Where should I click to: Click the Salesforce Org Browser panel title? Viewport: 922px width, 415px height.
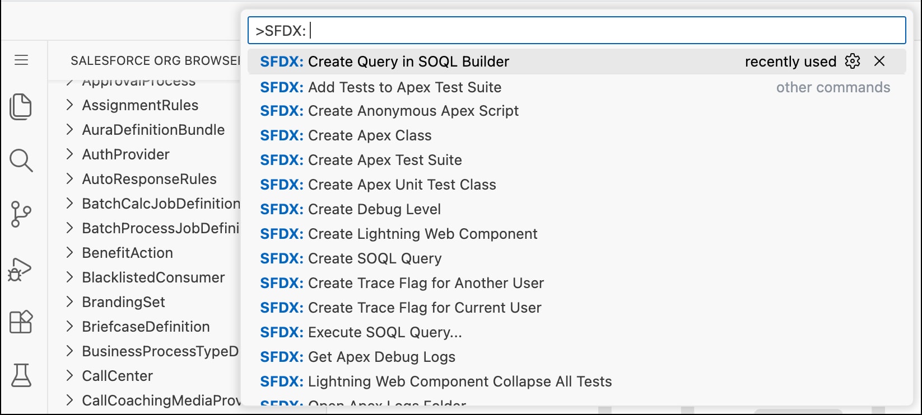(x=155, y=60)
